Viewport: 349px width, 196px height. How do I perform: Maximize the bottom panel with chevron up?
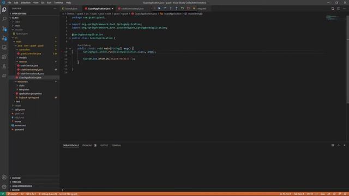tap(339, 145)
